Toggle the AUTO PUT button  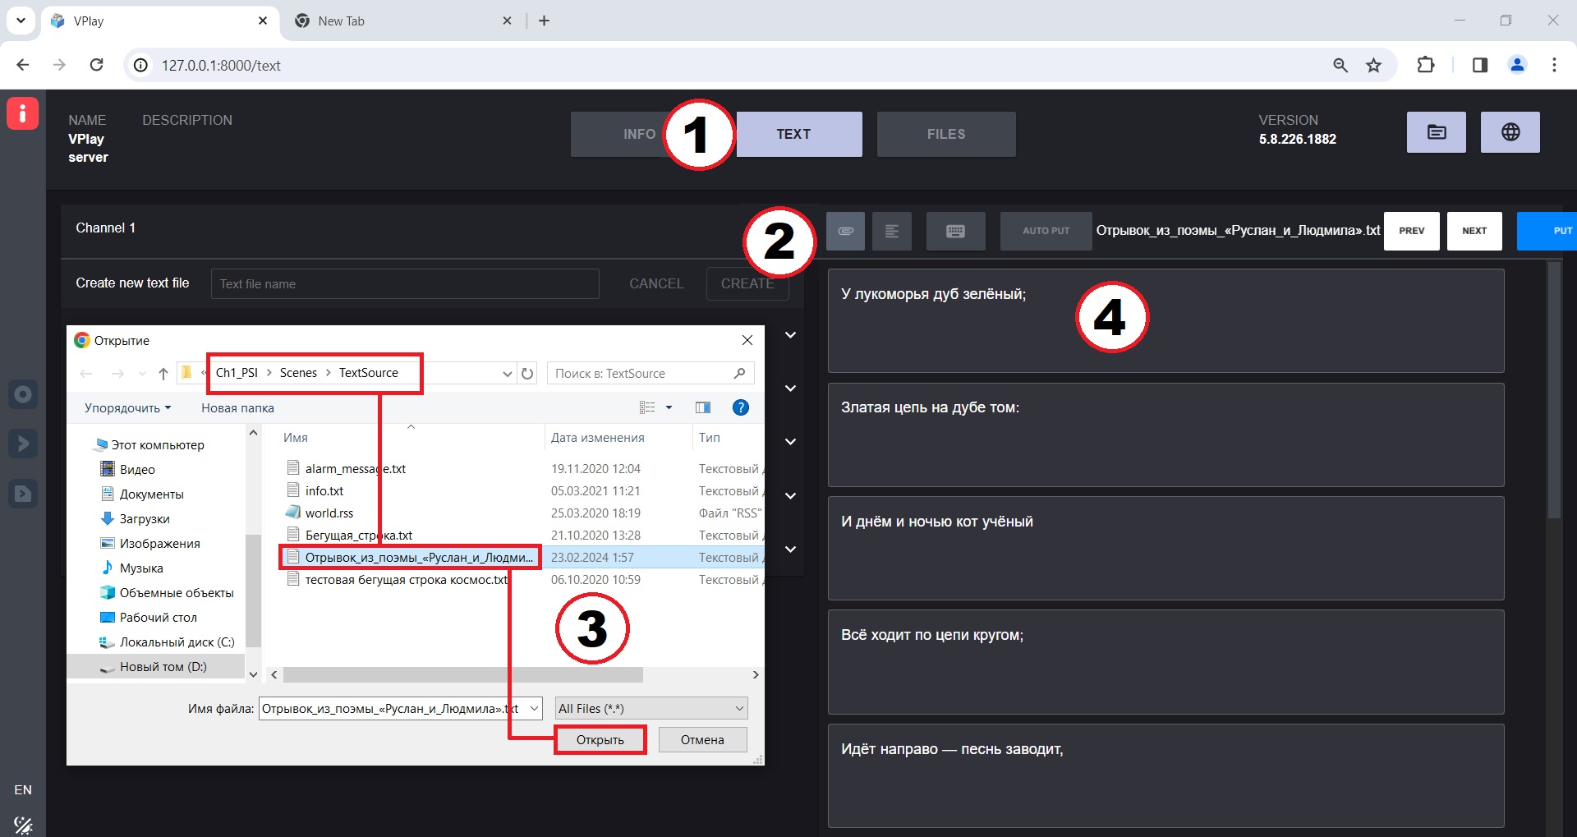1046,231
